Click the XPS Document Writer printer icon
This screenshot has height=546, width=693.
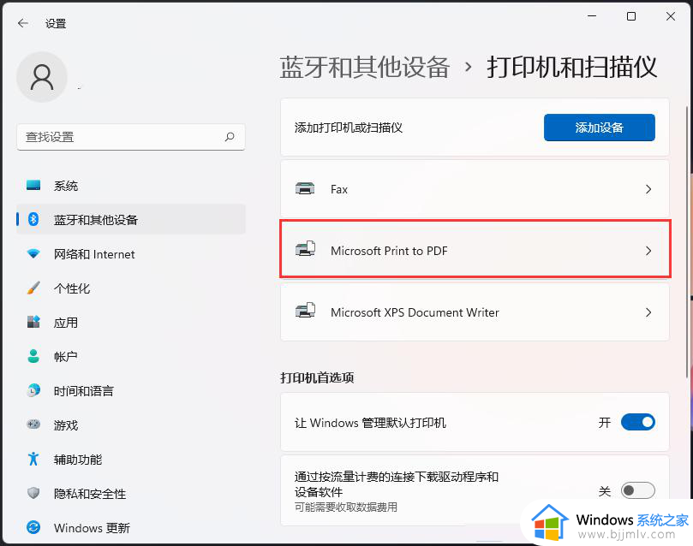tap(305, 311)
